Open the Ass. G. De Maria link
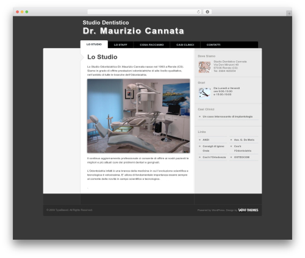 tap(244, 140)
